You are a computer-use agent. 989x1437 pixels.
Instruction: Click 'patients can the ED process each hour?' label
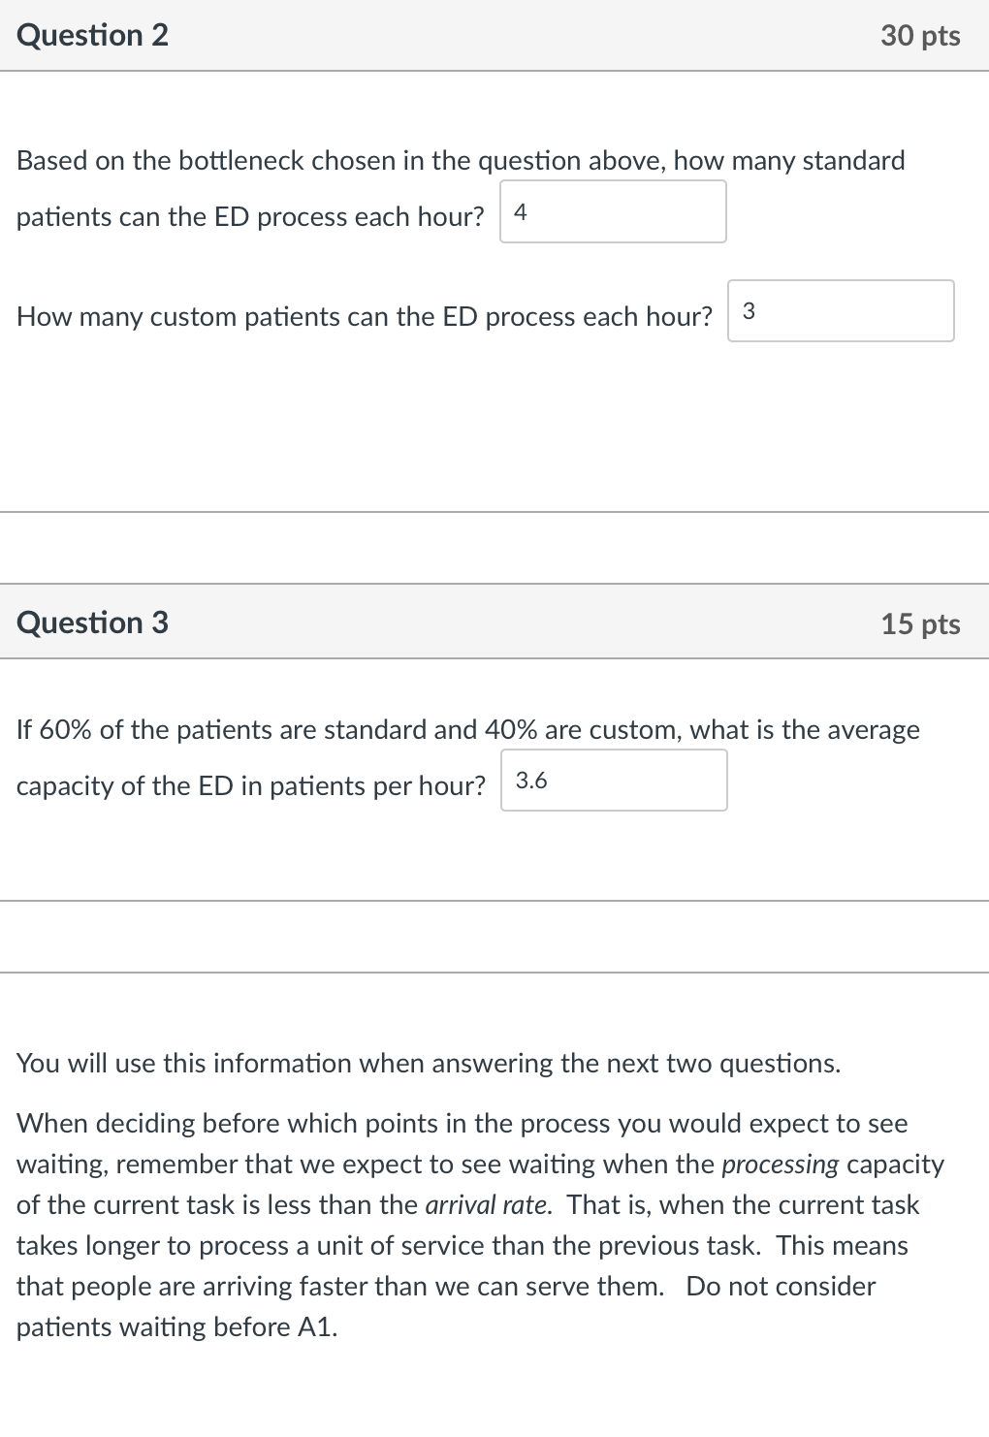(x=250, y=217)
